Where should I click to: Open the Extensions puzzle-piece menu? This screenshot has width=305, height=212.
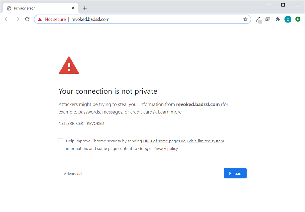pyautogui.click(x=278, y=19)
